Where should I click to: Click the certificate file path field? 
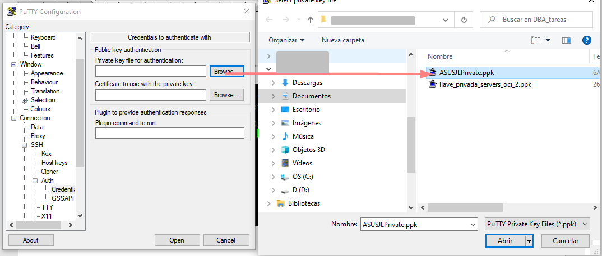[x=151, y=95]
